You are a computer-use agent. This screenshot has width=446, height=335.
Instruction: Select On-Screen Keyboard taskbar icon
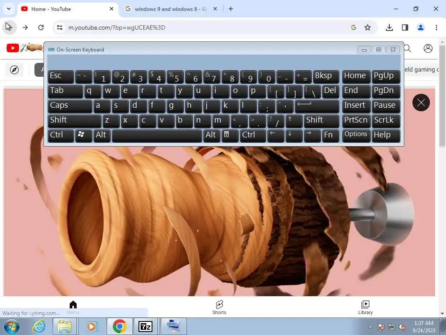pyautogui.click(x=174, y=326)
